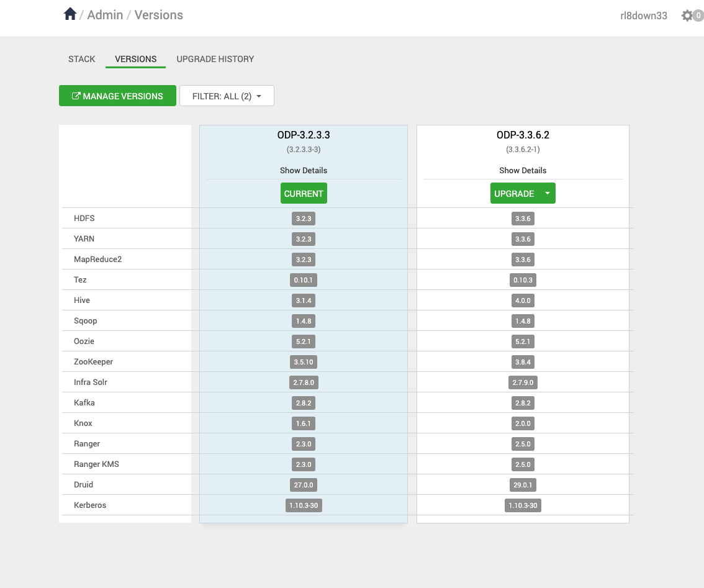Click Druid version badge 29.0.1

tap(523, 485)
